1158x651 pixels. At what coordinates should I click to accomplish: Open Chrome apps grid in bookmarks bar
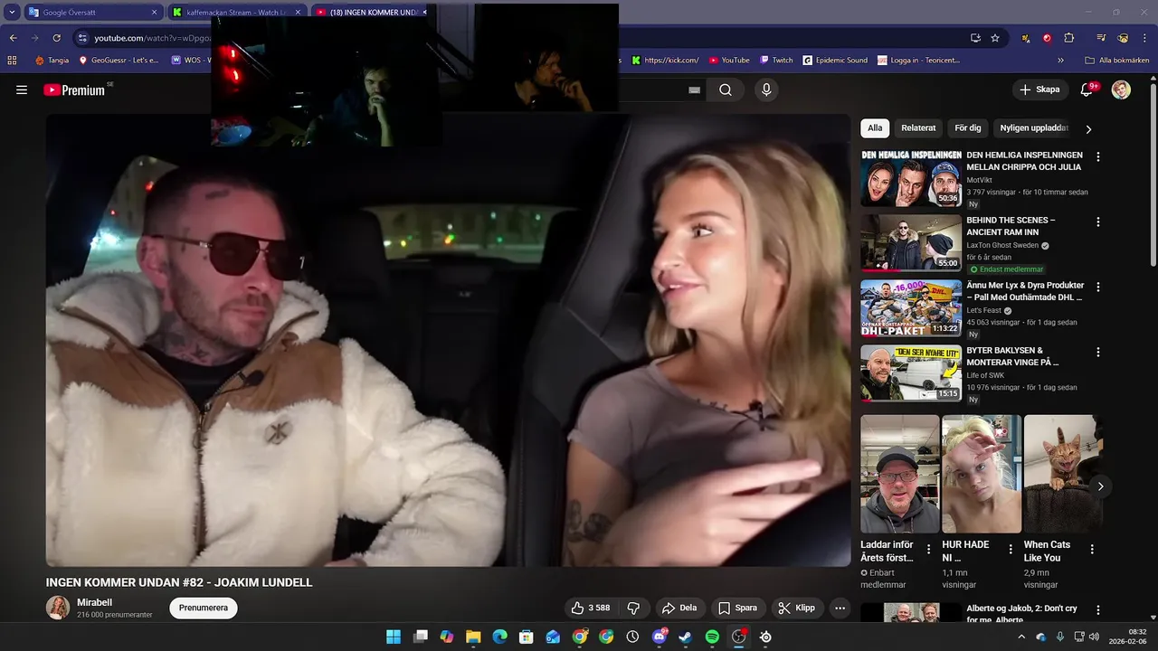pos(12,61)
